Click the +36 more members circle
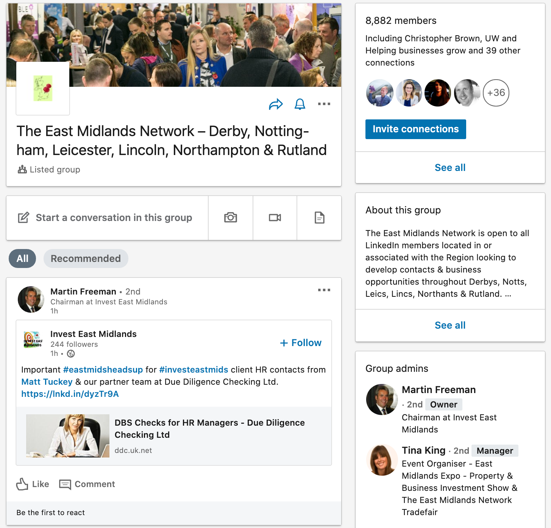The image size is (551, 528). click(496, 93)
